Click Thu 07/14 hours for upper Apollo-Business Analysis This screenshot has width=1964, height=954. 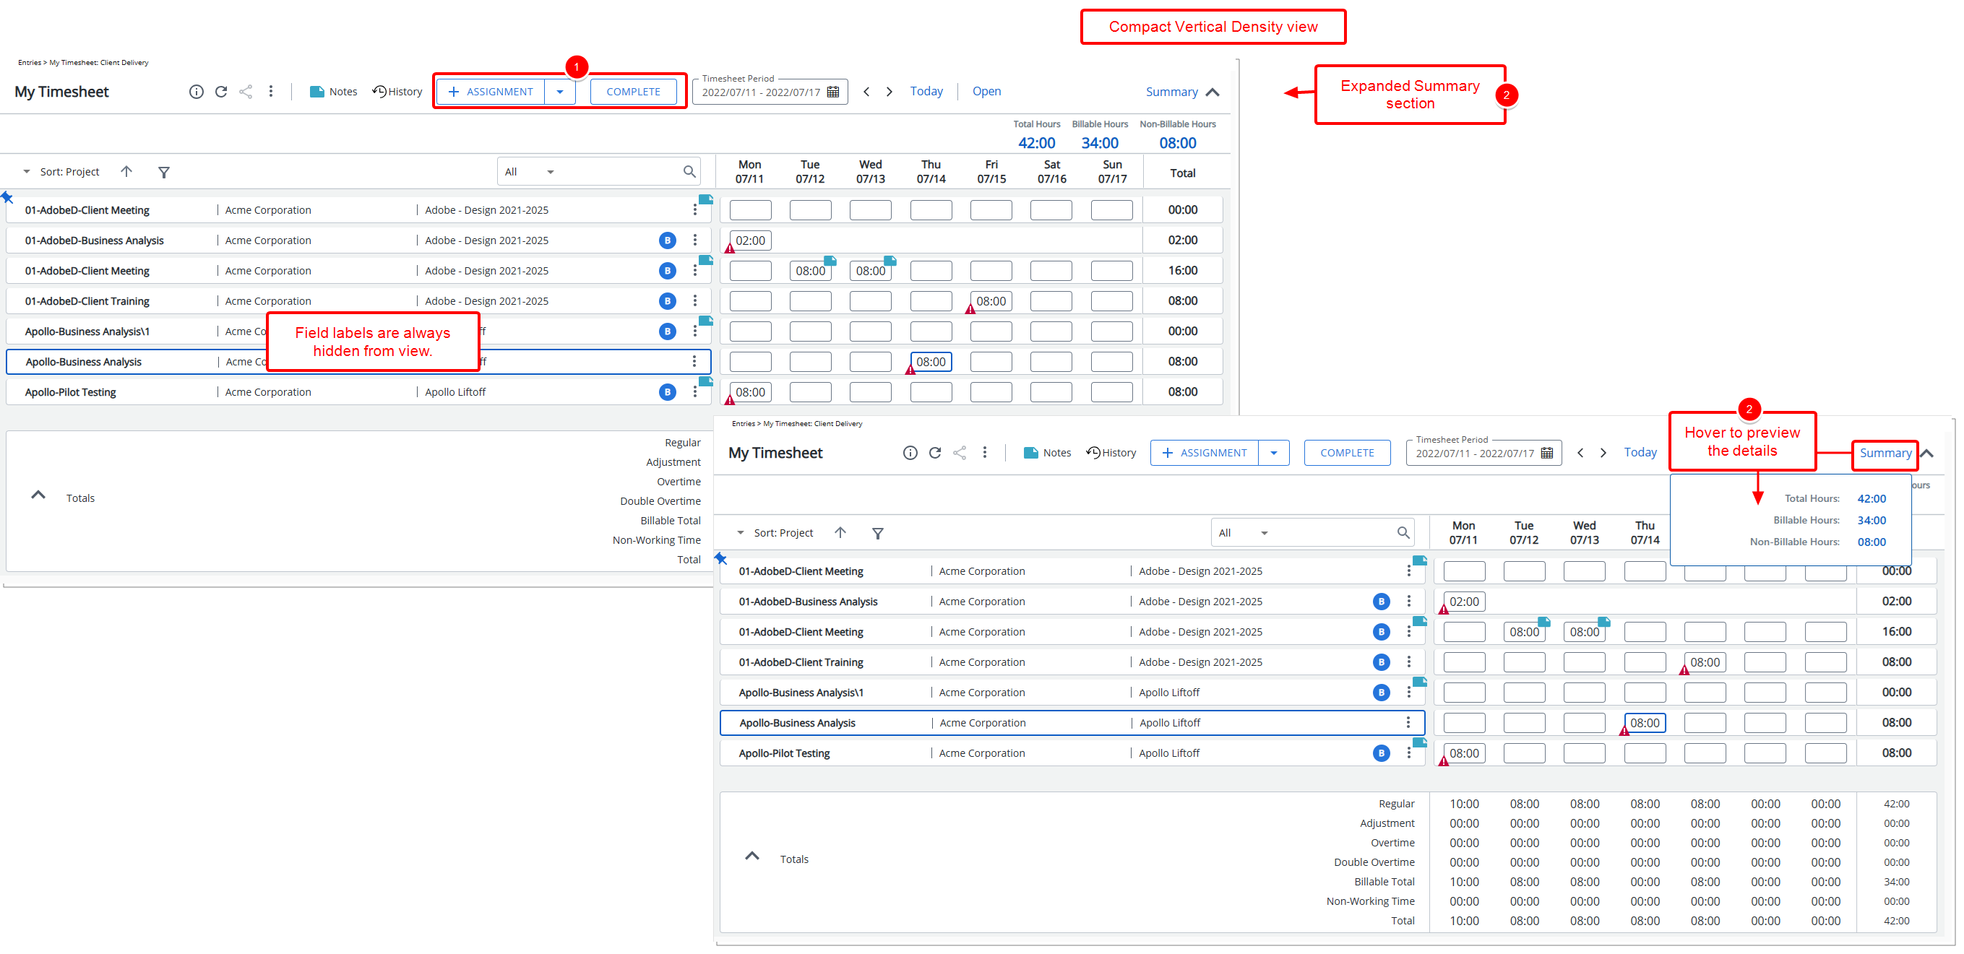click(931, 361)
